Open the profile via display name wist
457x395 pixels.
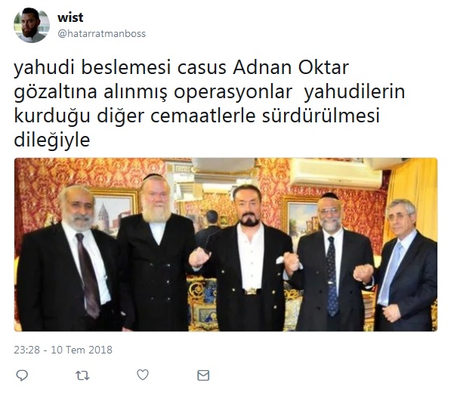(70, 17)
